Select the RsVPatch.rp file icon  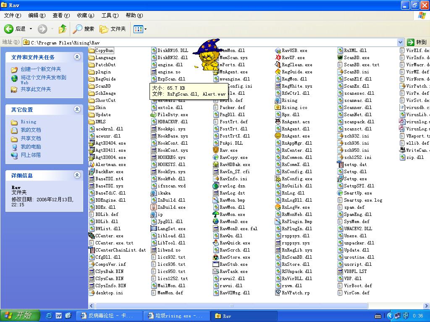[x=278, y=292]
